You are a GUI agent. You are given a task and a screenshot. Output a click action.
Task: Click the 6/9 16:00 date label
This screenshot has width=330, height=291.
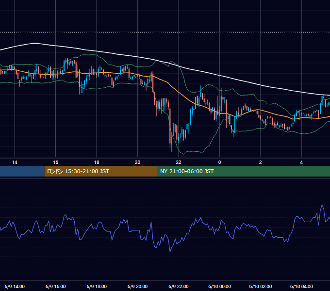(x=55, y=286)
